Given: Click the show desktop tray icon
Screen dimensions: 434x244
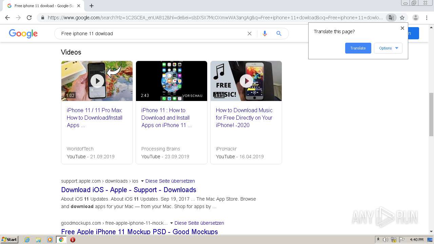Looking at the screenshot, I should 430,240.
